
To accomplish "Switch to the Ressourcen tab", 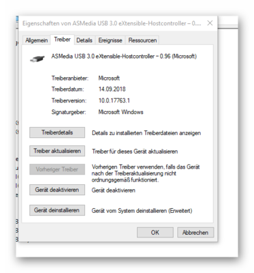I will [142, 40].
